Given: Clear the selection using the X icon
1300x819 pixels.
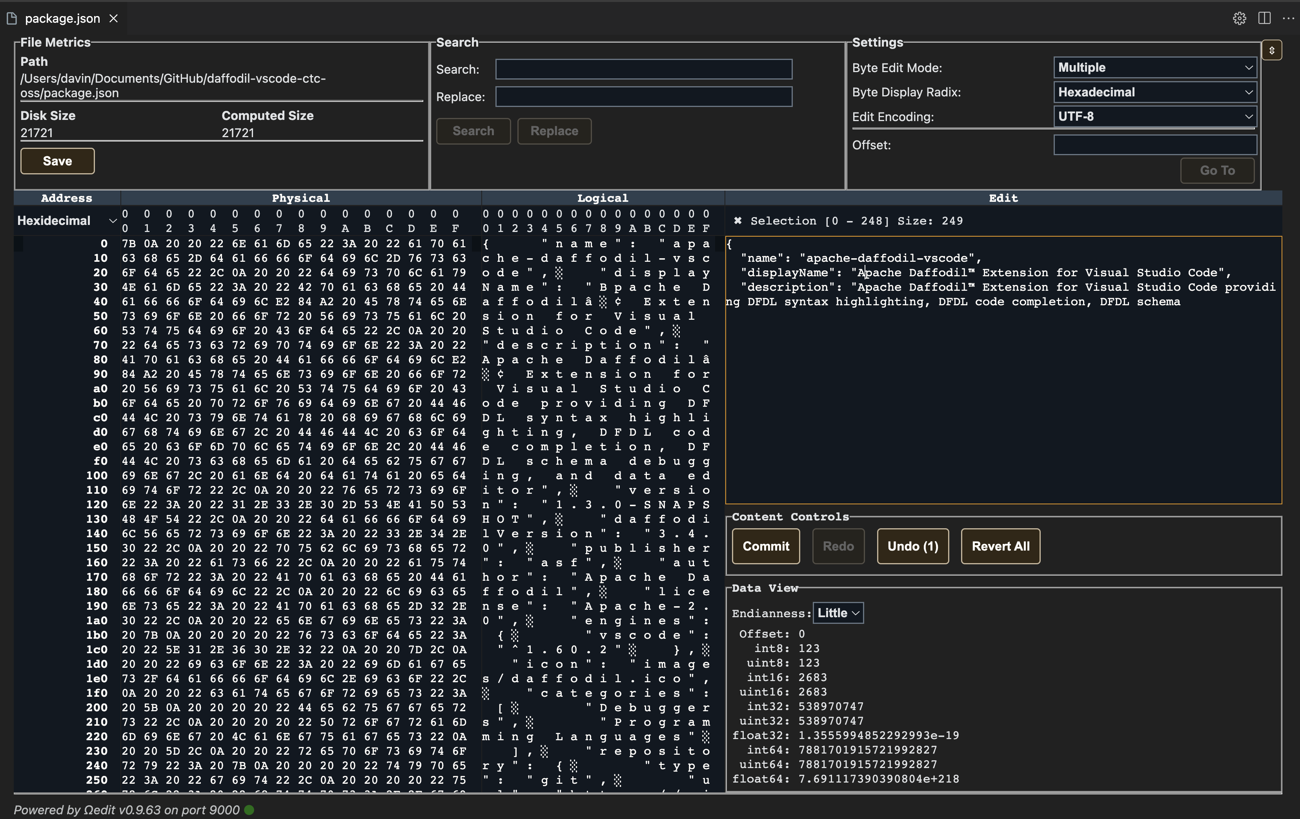Looking at the screenshot, I should coord(737,221).
